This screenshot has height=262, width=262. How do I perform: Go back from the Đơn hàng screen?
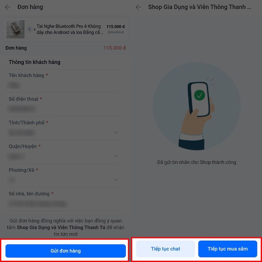8,7
